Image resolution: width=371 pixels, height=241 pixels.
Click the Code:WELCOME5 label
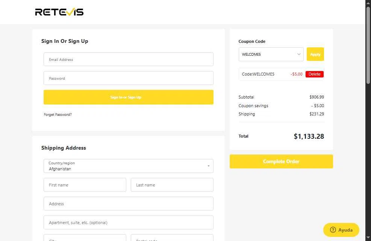pos(258,74)
